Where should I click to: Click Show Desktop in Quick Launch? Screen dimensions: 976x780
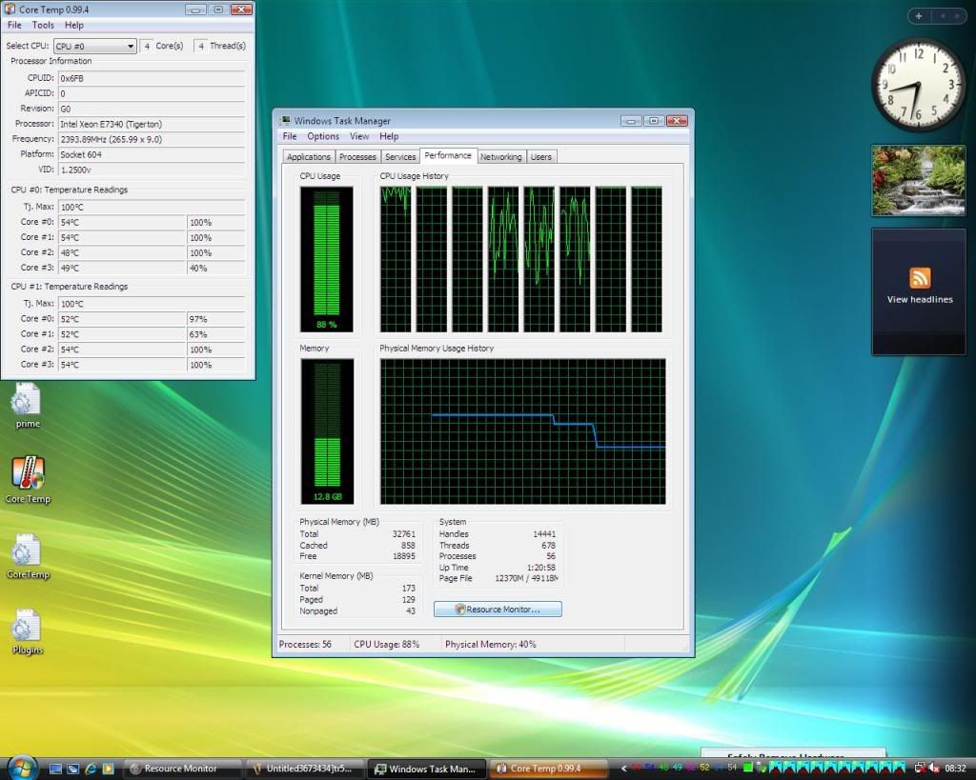[x=55, y=769]
